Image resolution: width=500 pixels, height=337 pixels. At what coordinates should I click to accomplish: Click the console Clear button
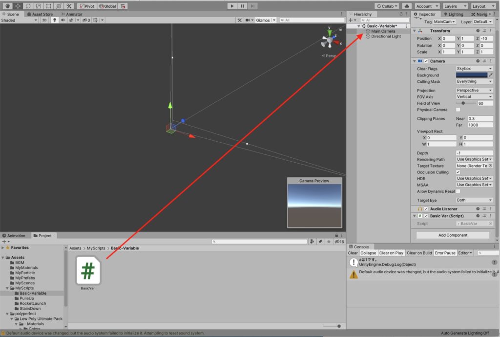353,253
